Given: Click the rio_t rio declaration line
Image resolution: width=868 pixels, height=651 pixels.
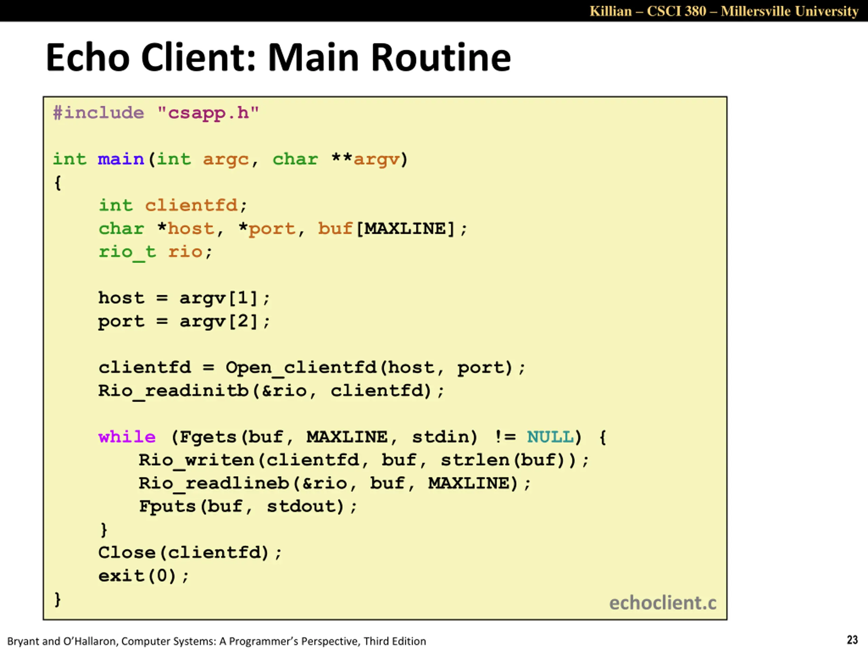Looking at the screenshot, I should point(155,252).
